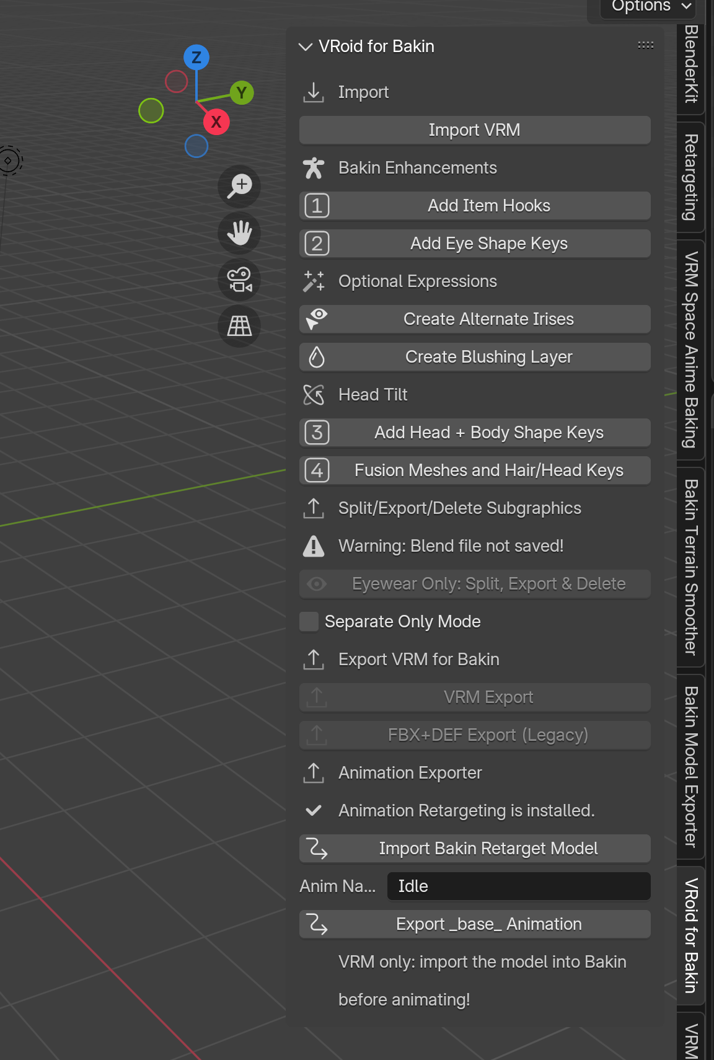Click Fusion Meshes and Hair/Head Keys button
The height and width of the screenshot is (1060, 714).
coord(475,470)
